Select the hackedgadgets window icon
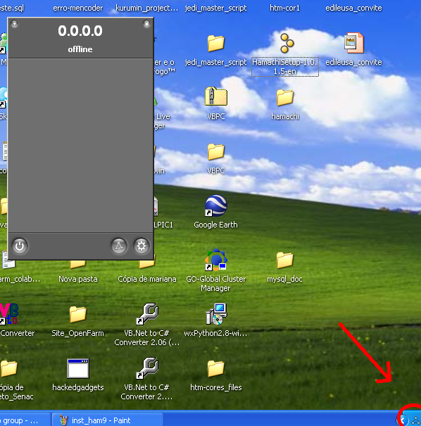 (78, 368)
